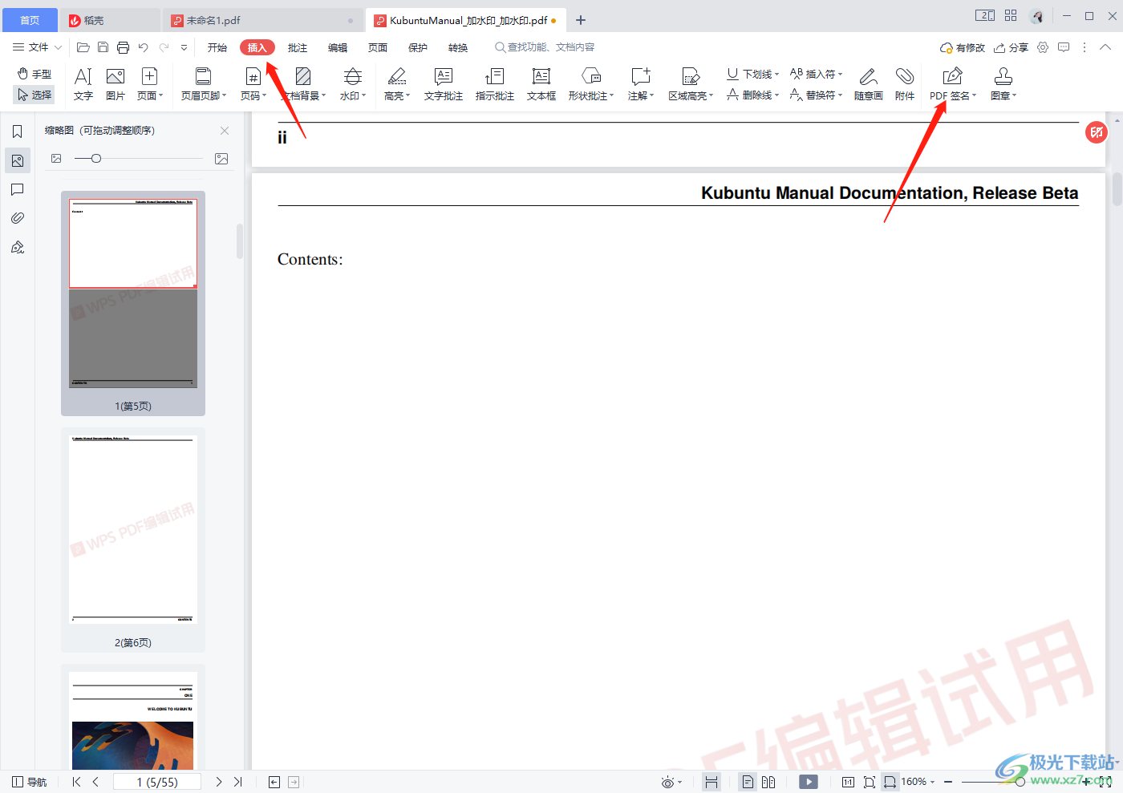The width and height of the screenshot is (1123, 793).
Task: Open the 水印 watermark dropdown
Action: 353,84
